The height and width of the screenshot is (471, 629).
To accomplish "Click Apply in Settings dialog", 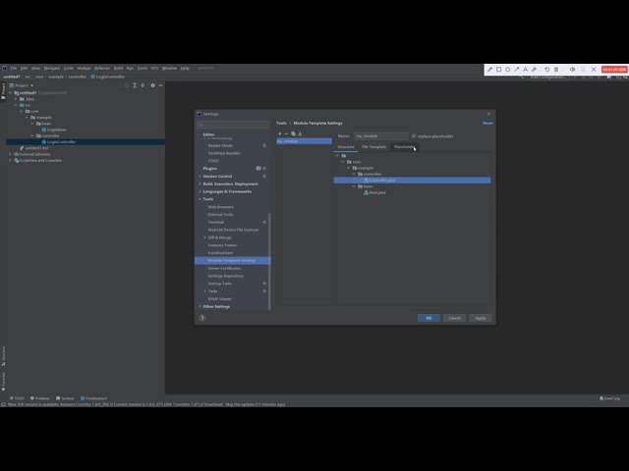I will [481, 318].
